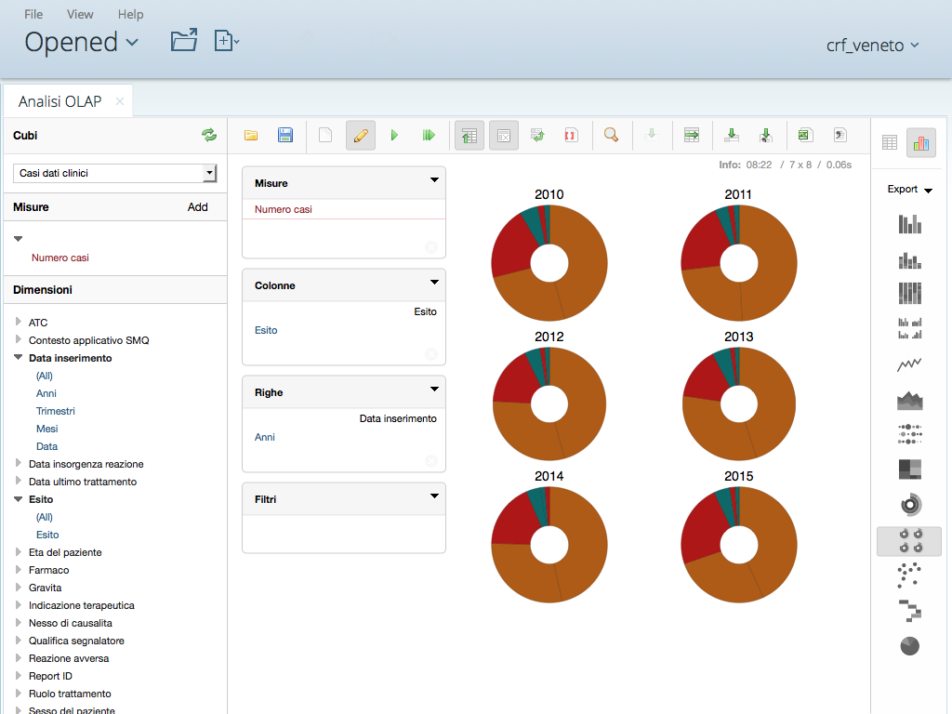The width and height of the screenshot is (952, 714).
Task: Click Anni level in Righe panel
Action: tap(265, 437)
